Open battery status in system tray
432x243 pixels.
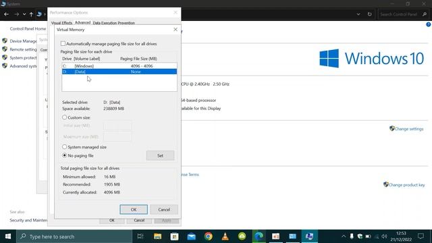[x=368, y=236]
